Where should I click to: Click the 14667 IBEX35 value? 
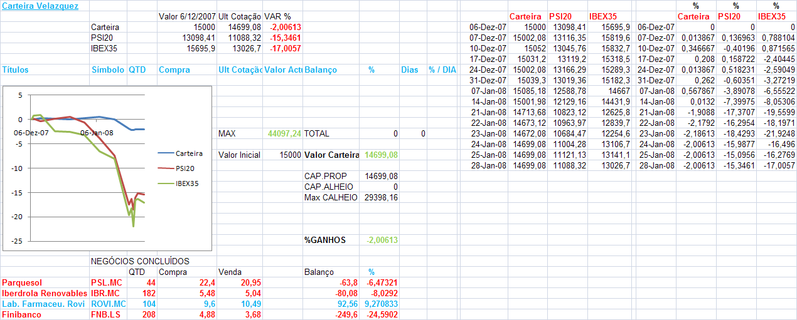pyautogui.click(x=621, y=91)
